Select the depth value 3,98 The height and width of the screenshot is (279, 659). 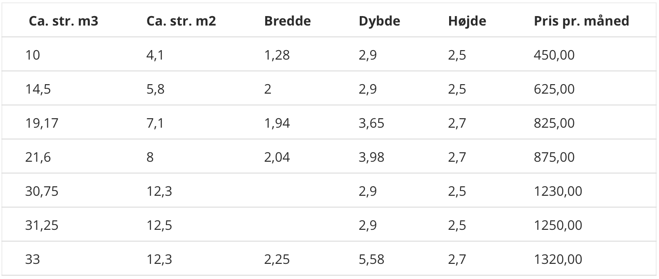[372, 157]
